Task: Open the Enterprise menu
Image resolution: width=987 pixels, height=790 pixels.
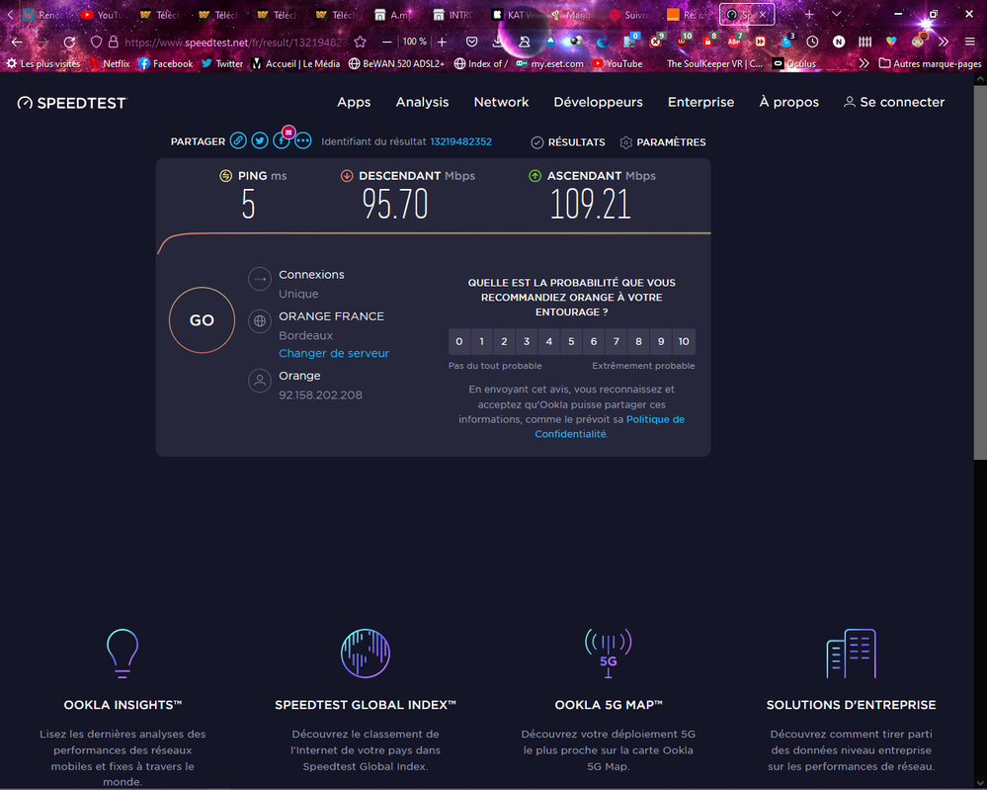Action: pyautogui.click(x=700, y=102)
